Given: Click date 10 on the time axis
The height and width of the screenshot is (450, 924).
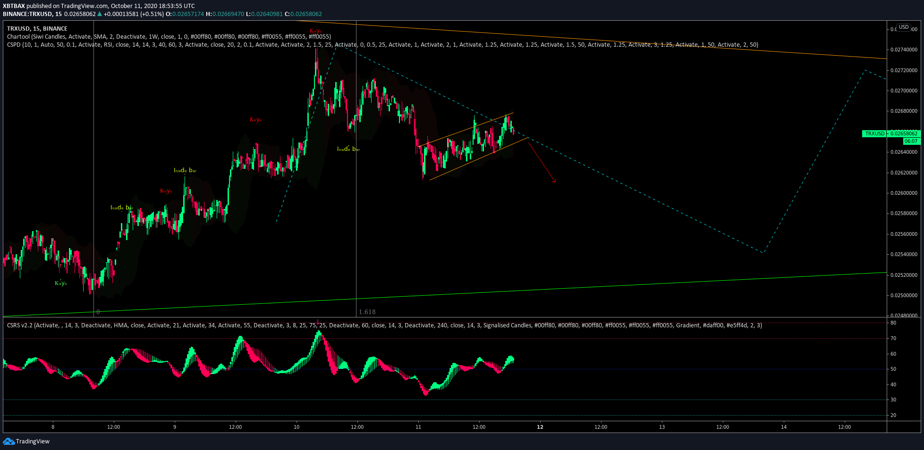Looking at the screenshot, I should click(x=297, y=427).
